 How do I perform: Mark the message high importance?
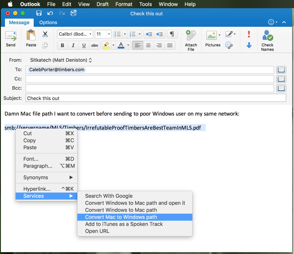pyautogui.click(x=249, y=34)
